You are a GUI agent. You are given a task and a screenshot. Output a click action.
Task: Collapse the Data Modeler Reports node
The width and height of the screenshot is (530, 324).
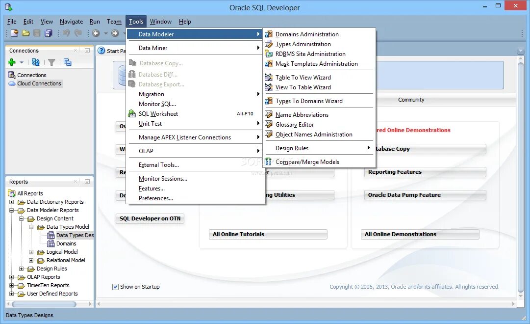pos(11,210)
